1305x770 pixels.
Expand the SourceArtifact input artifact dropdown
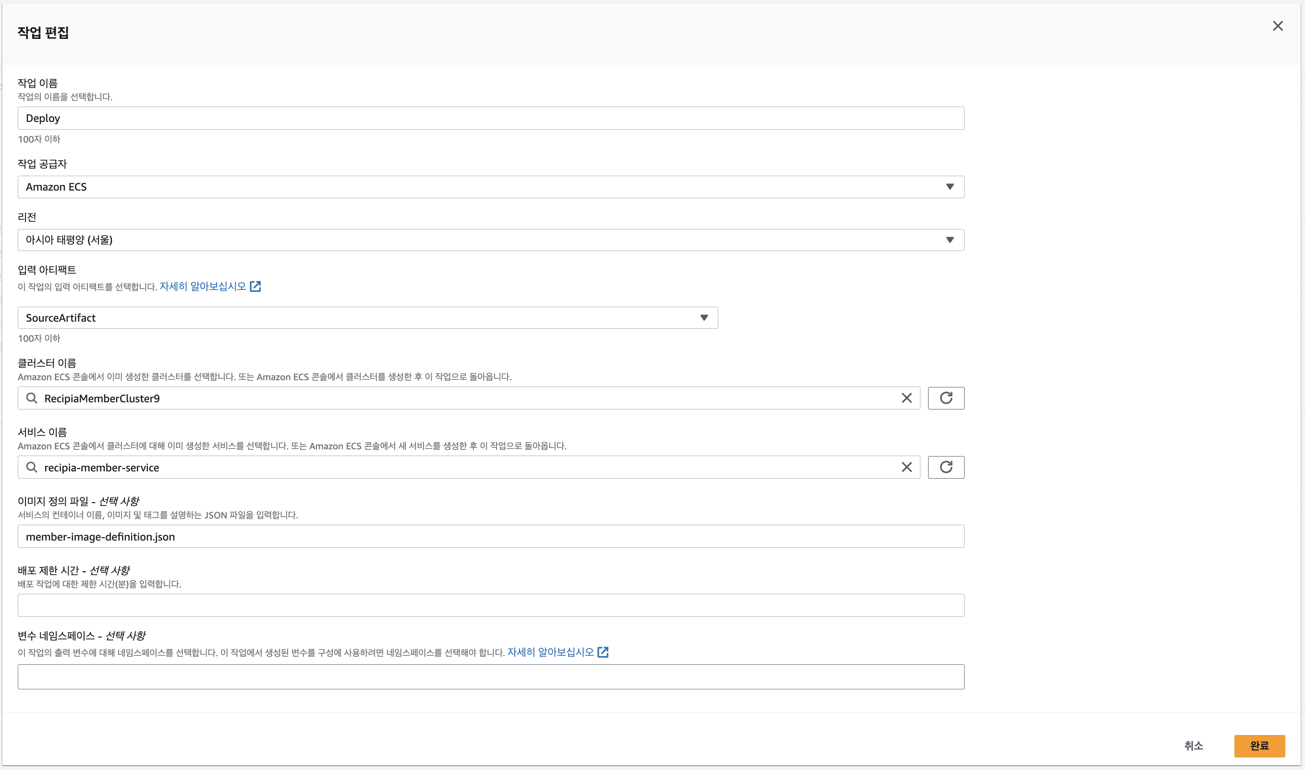703,317
